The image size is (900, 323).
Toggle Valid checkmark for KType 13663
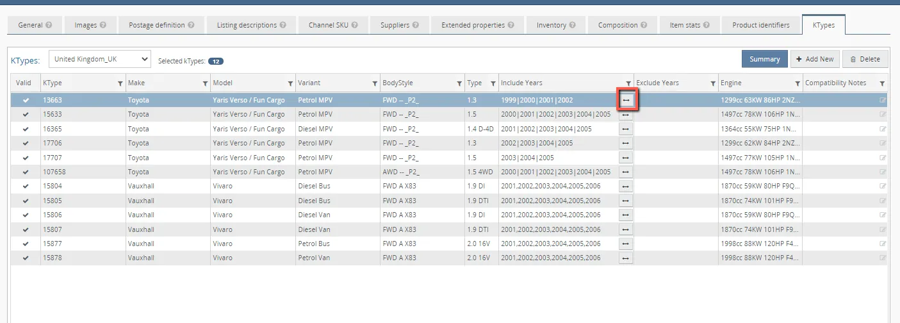pyautogui.click(x=26, y=100)
